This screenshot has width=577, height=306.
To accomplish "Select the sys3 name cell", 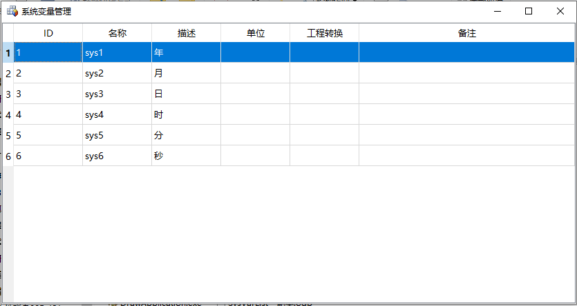I will (x=117, y=94).
